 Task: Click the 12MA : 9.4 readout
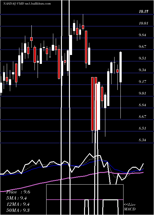(18, 204)
